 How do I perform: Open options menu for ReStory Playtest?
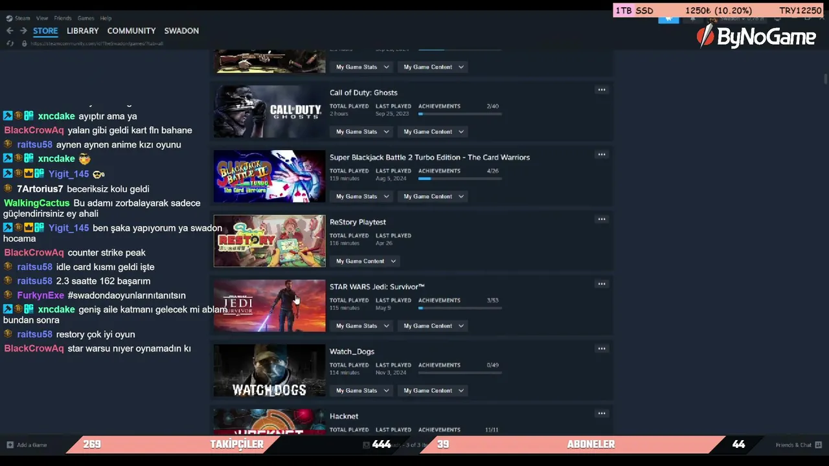click(602, 219)
